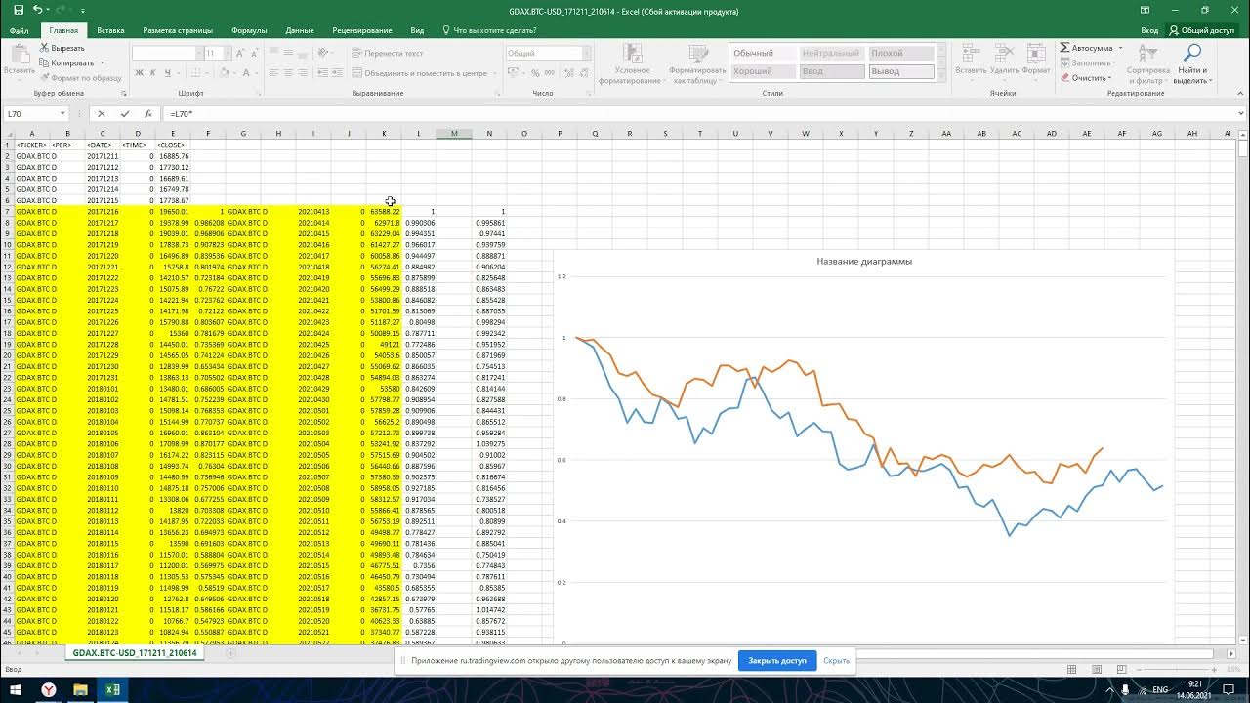Open Conditional Formatting (Условное форматирование)
This screenshot has width=1250, height=703.
click(x=631, y=63)
